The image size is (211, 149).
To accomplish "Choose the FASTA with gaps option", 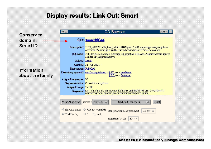I will pos(85,109).
